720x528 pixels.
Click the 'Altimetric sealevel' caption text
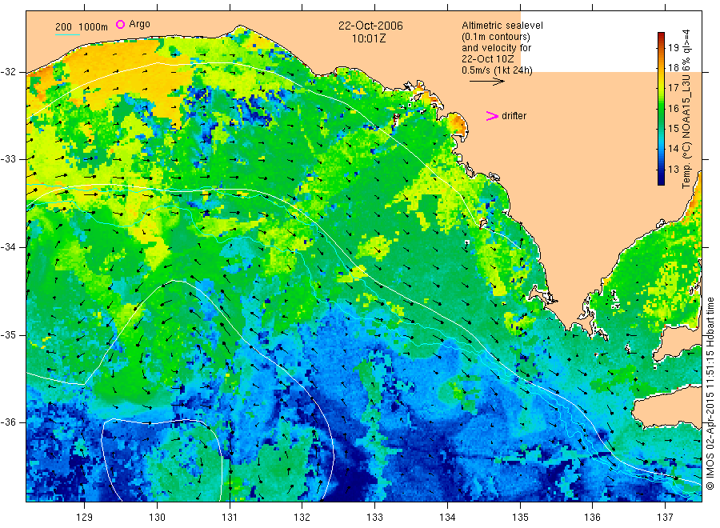(502, 26)
